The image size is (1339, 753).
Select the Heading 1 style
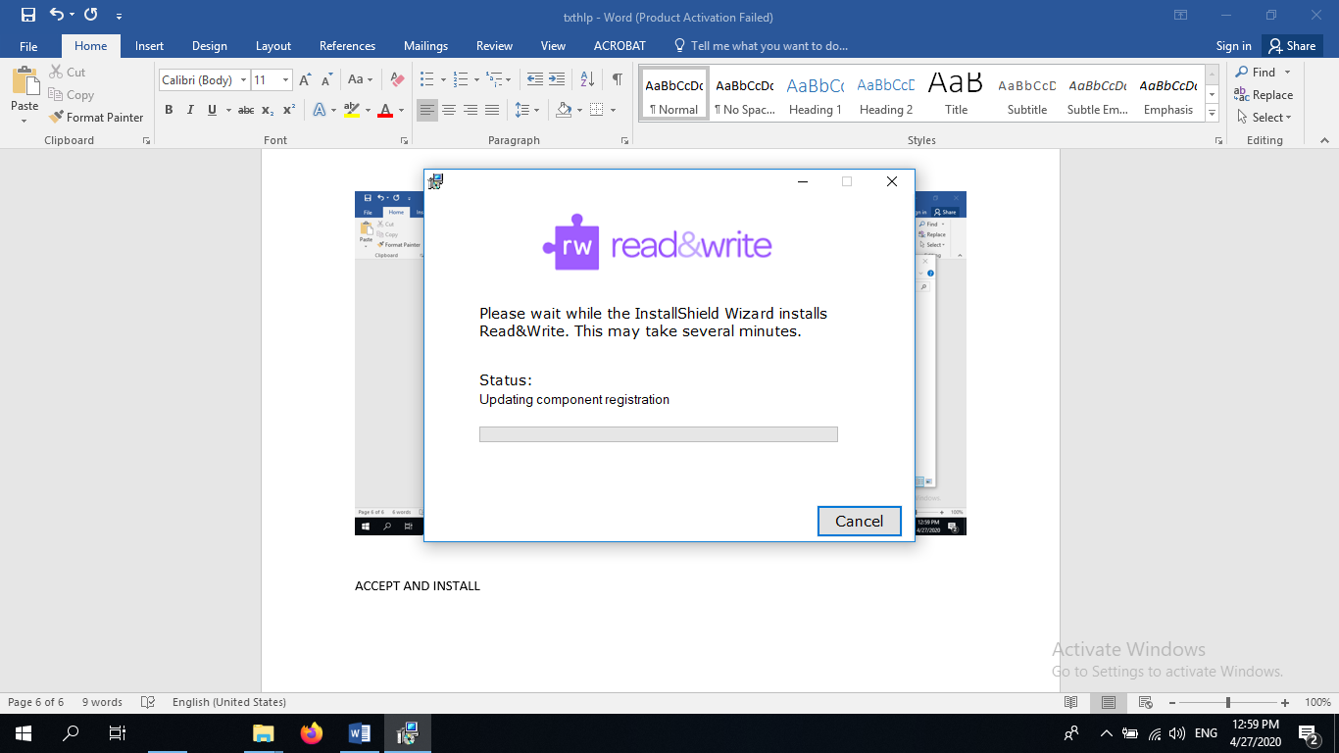pos(816,95)
